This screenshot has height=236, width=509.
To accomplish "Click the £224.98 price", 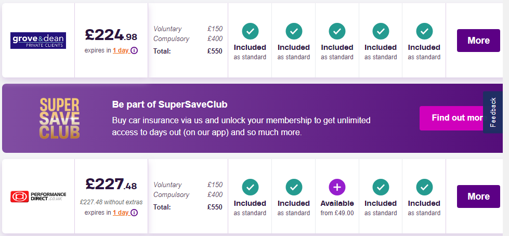I will [111, 35].
